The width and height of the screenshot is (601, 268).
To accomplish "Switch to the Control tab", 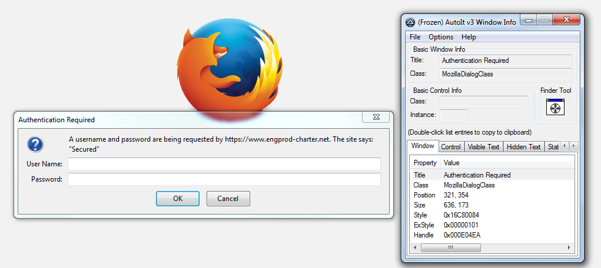I will [x=451, y=146].
